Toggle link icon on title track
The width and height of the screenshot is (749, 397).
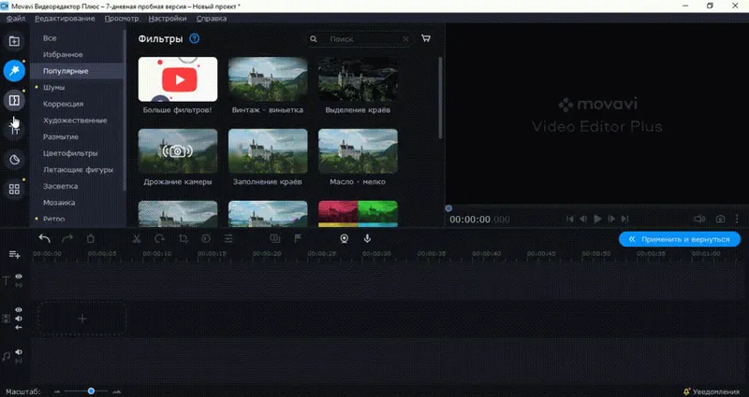tap(19, 285)
